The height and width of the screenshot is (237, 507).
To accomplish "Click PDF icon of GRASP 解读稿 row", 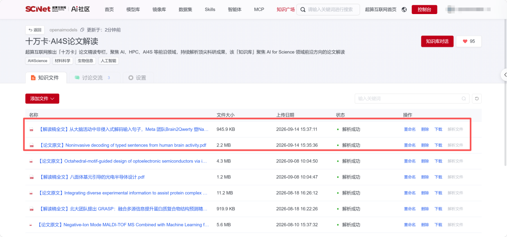I will point(31,209).
